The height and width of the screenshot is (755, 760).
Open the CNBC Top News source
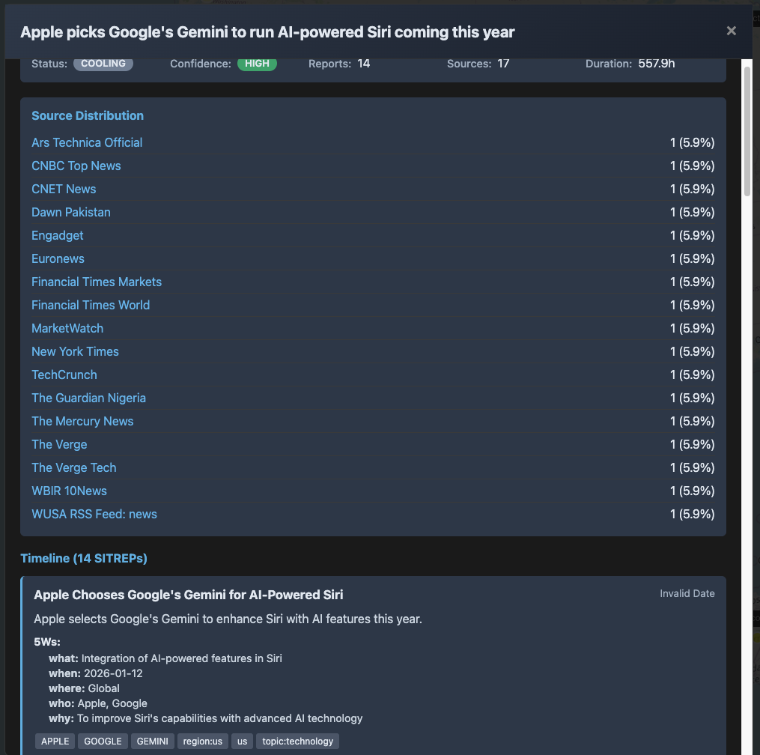click(x=76, y=166)
